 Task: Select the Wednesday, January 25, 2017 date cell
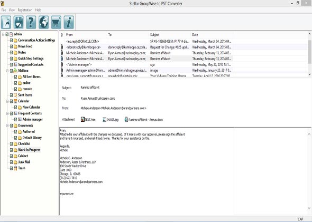[x=212, y=70]
